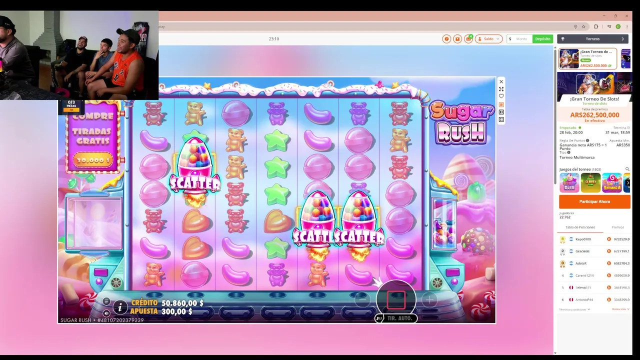Mute sound via the speaker icon
Image resolution: width=640 pixels, height=360 pixels.
[x=106, y=313]
